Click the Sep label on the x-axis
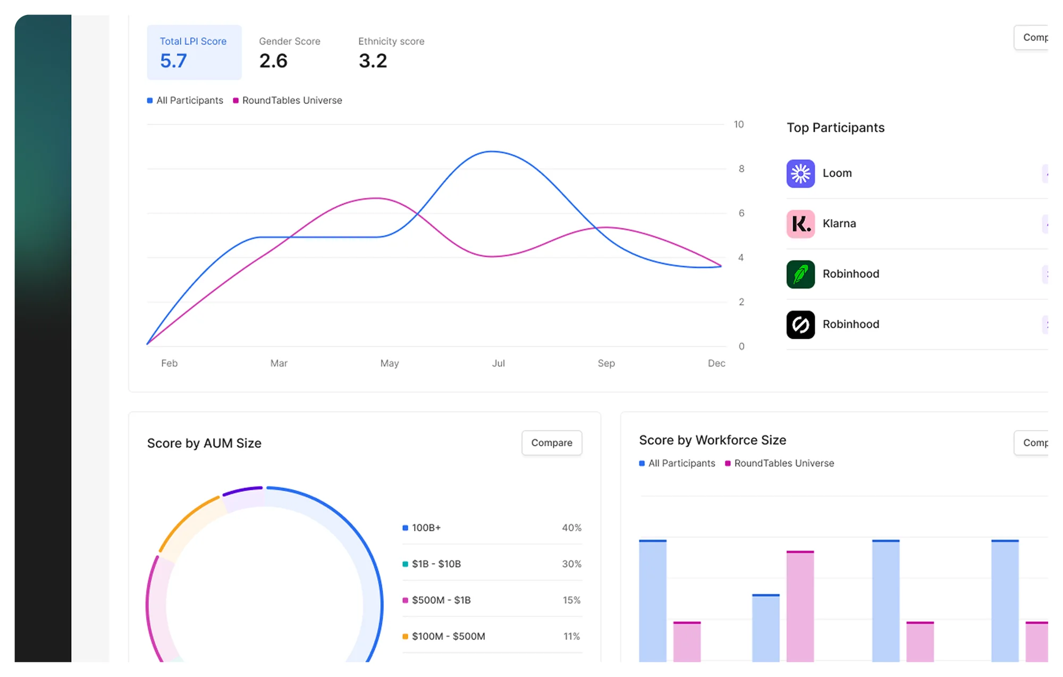1063x677 pixels. (606, 363)
